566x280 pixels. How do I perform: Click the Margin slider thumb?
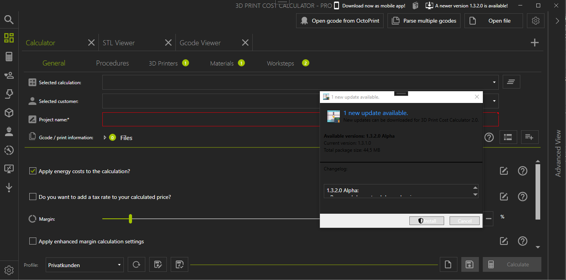point(130,219)
